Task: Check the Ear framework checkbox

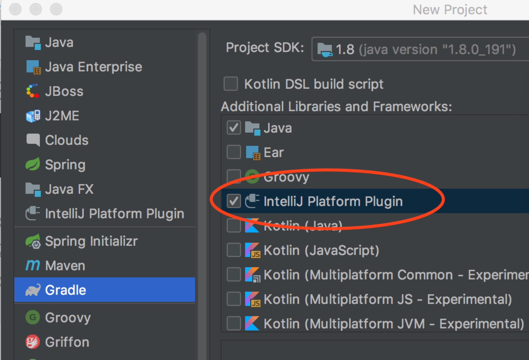Action: pos(233,152)
